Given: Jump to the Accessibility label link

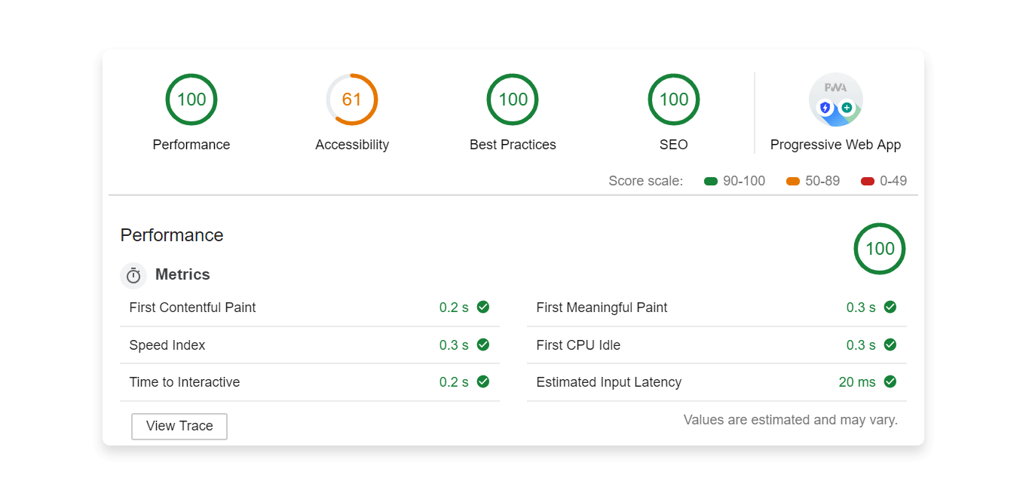Looking at the screenshot, I should click(x=352, y=145).
